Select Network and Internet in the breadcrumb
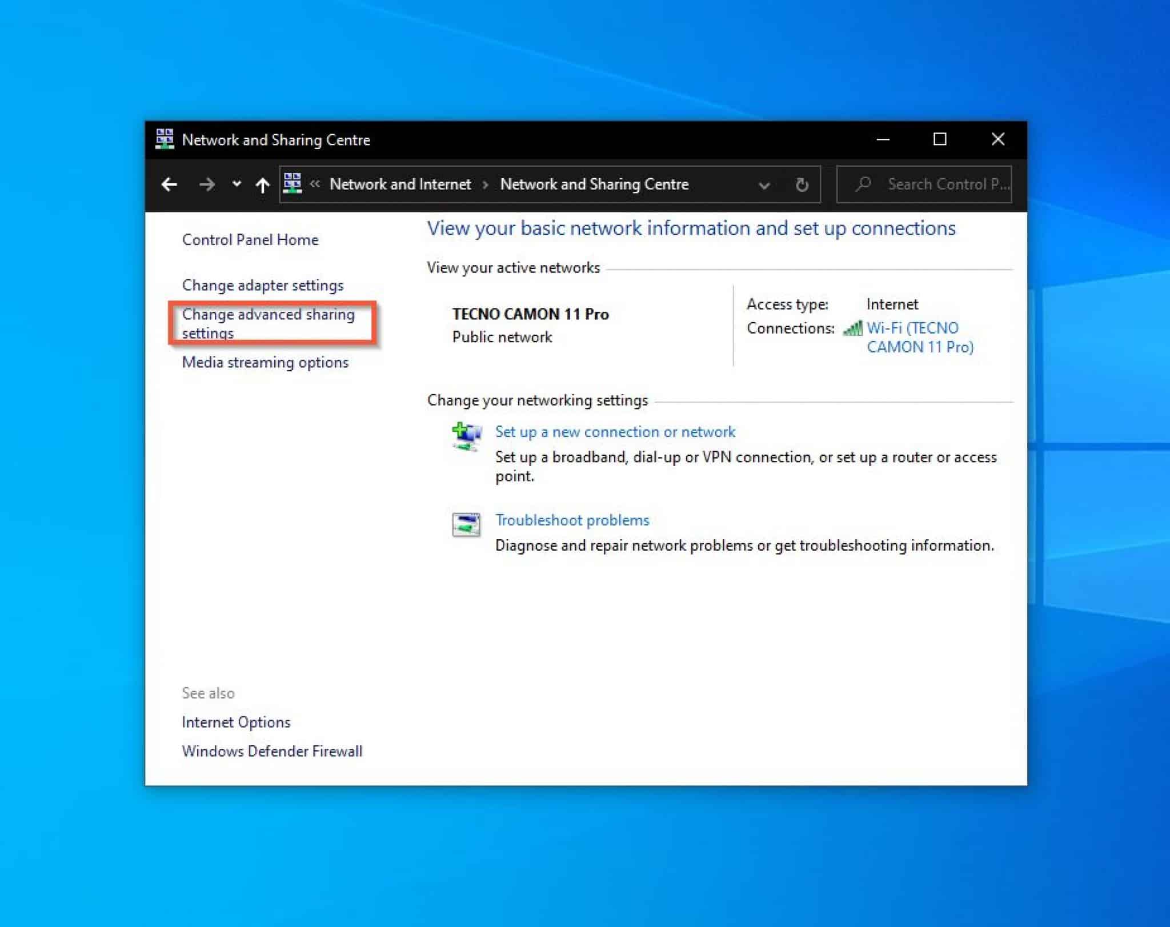Screen dimensions: 1170x927 tap(400, 184)
